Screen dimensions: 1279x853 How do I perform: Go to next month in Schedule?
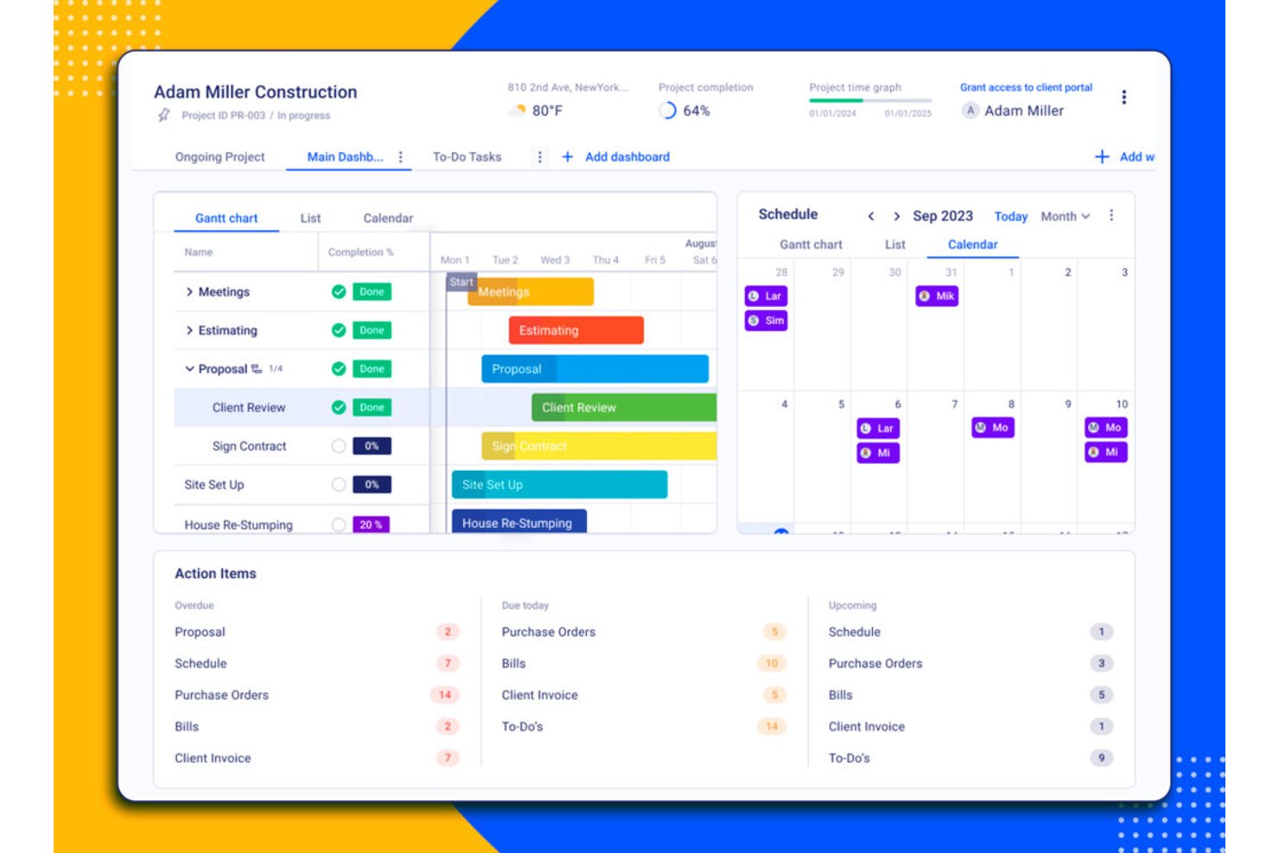[x=896, y=216]
